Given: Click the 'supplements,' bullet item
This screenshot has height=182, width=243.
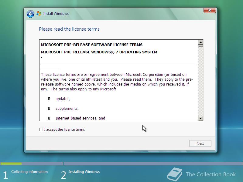Looking at the screenshot, I should [67, 109].
